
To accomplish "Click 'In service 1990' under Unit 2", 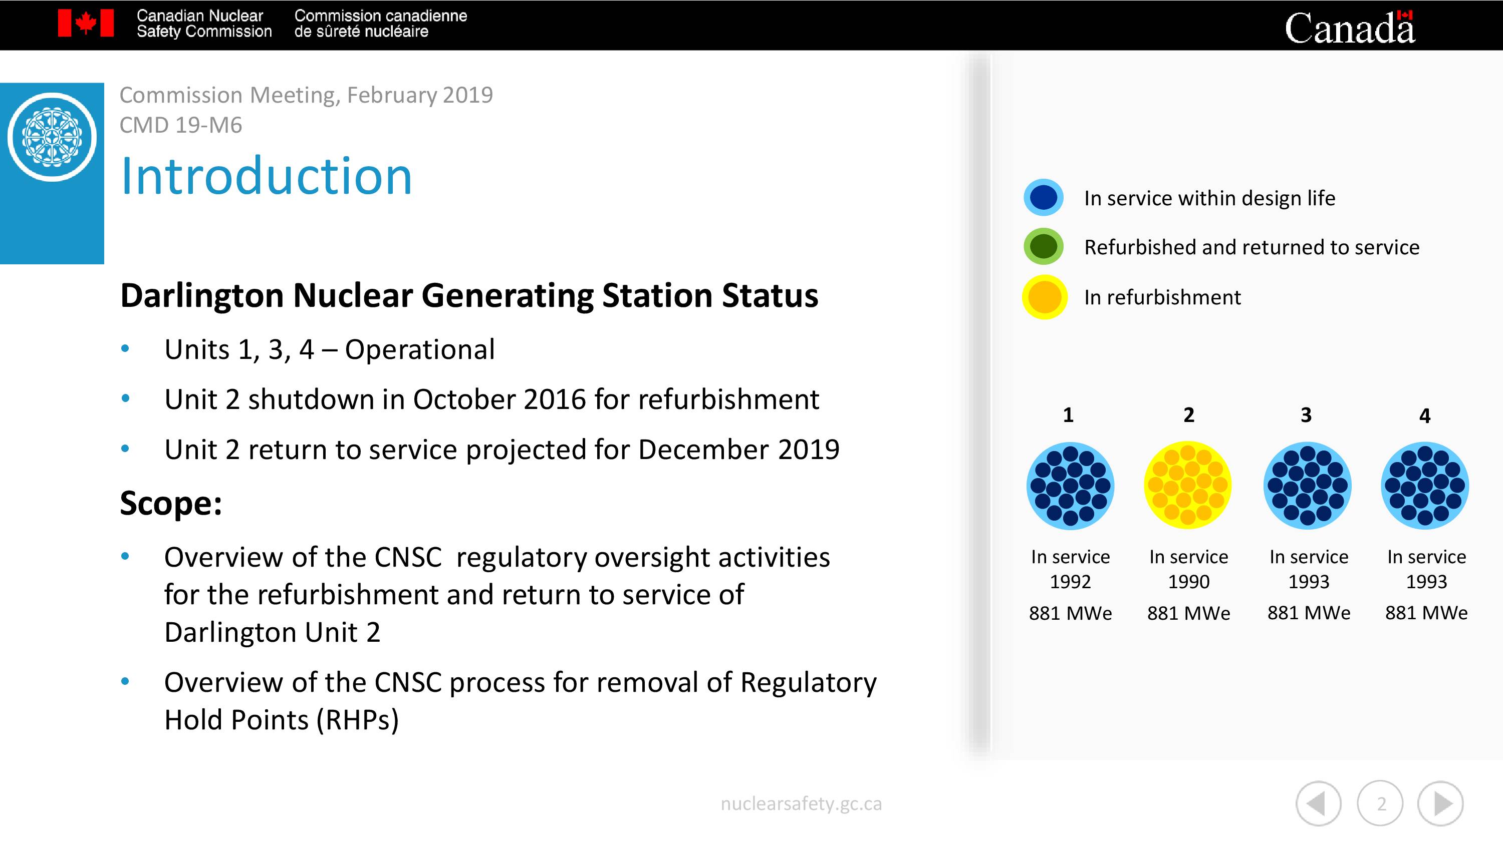I will coord(1188,569).
